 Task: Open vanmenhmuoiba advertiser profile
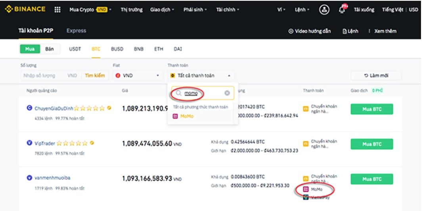52,178
